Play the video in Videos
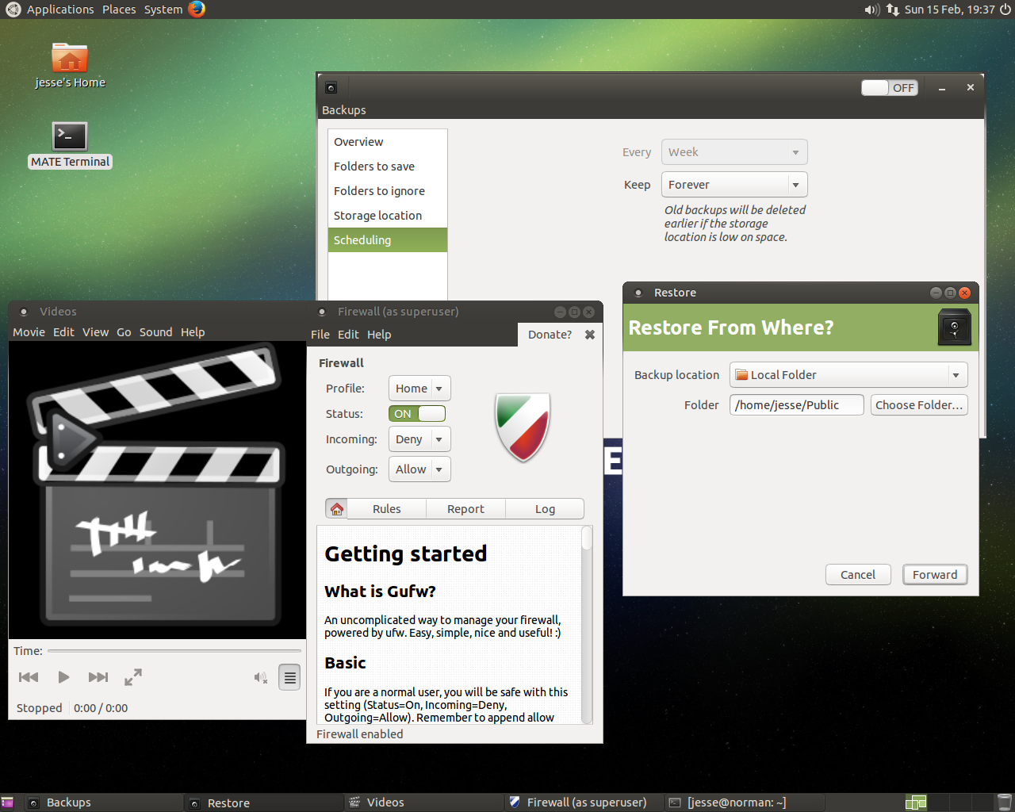Viewport: 1015px width, 812px height. (63, 677)
